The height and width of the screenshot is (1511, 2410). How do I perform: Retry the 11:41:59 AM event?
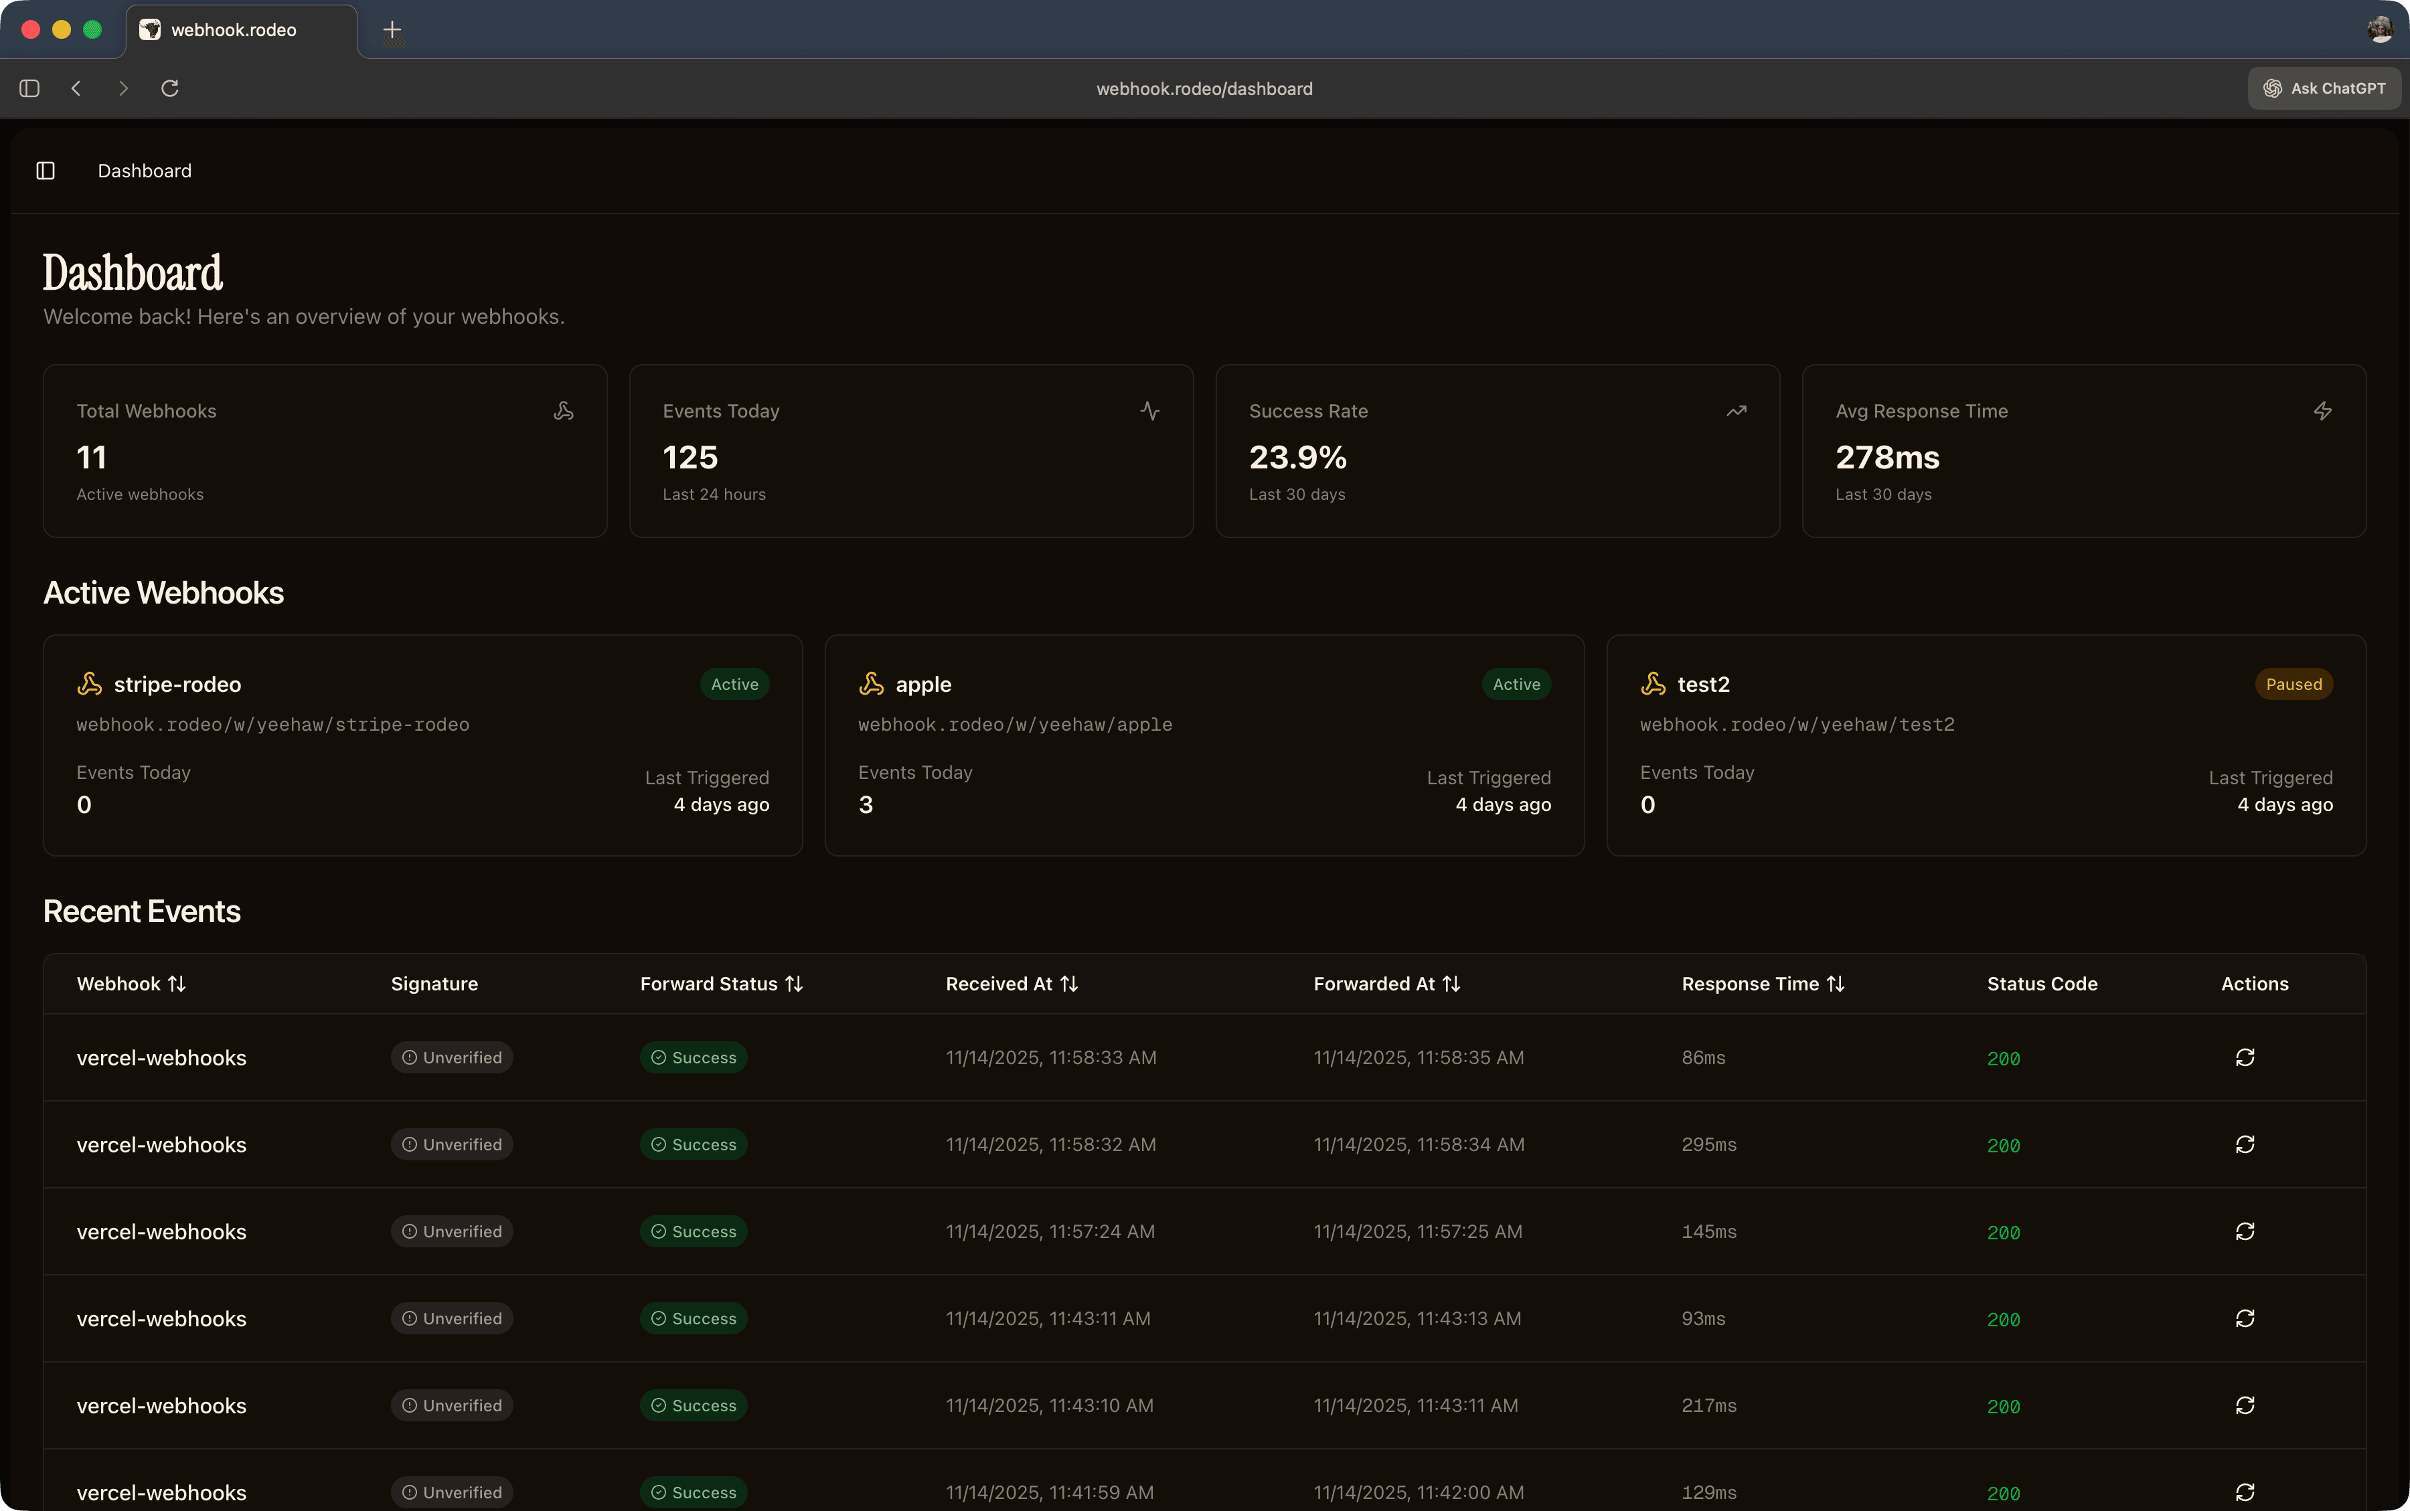(x=2244, y=1492)
